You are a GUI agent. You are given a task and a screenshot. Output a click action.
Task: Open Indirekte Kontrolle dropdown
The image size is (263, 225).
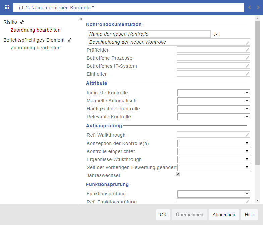214,93
